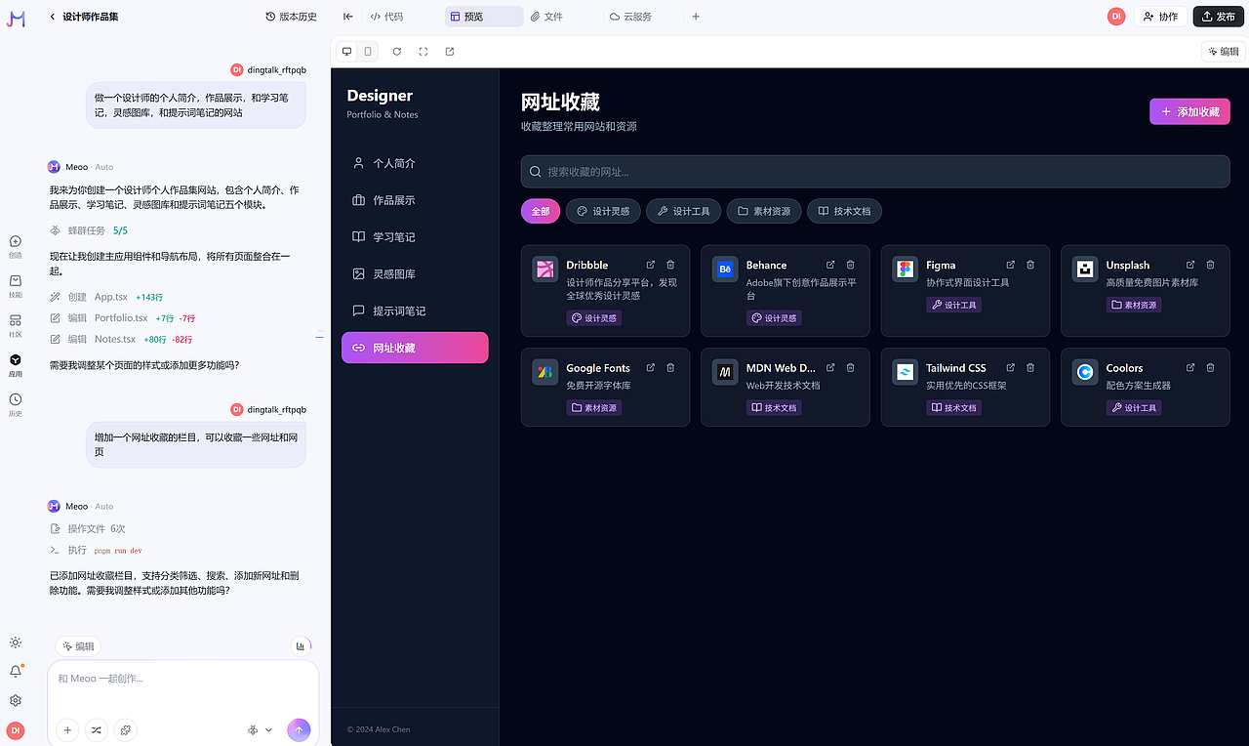Refresh the app preview
Screen dimensions: 1249x746
pos(396,51)
